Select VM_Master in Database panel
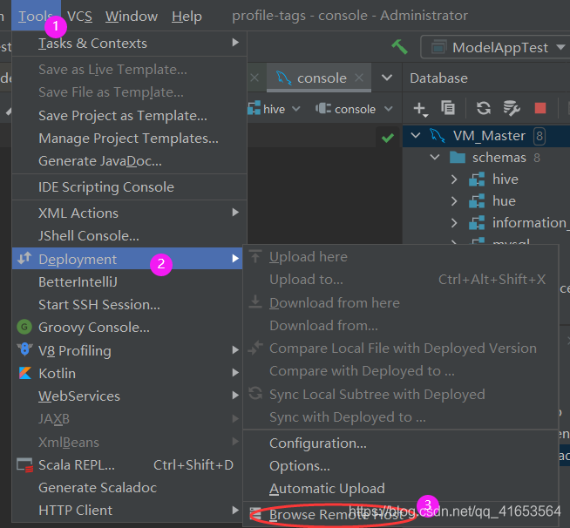 pyautogui.click(x=489, y=136)
